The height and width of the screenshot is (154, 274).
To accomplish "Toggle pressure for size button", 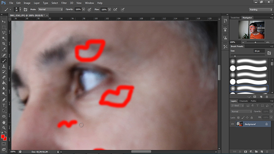I will pyautogui.click(x=123, y=9).
